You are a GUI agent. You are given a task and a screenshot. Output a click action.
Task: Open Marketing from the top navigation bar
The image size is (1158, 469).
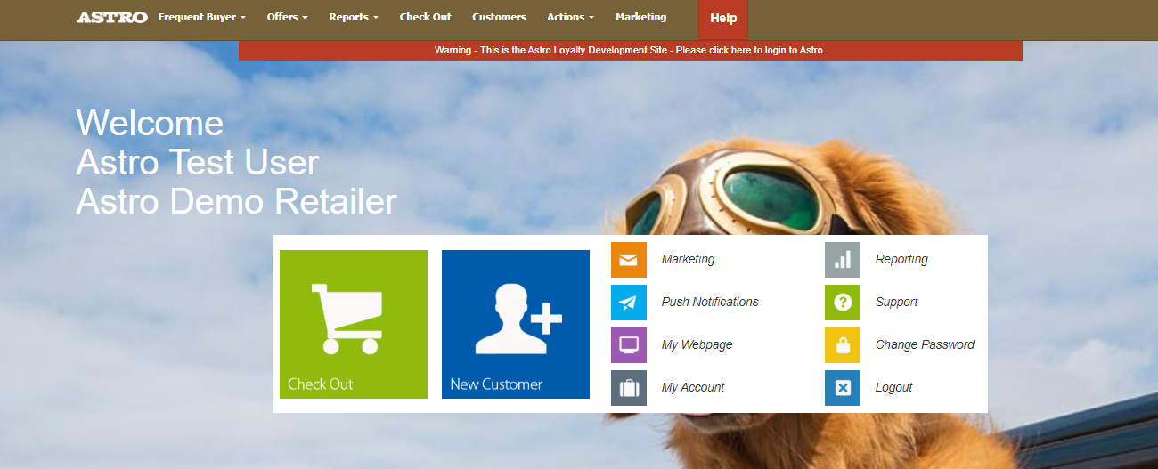pyautogui.click(x=640, y=17)
